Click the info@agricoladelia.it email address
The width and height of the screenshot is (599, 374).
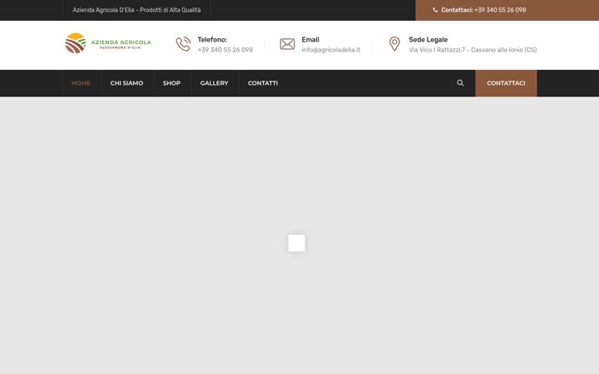tap(331, 50)
